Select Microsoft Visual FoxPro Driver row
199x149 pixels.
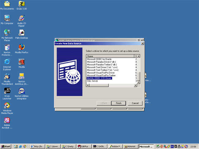click(101, 73)
